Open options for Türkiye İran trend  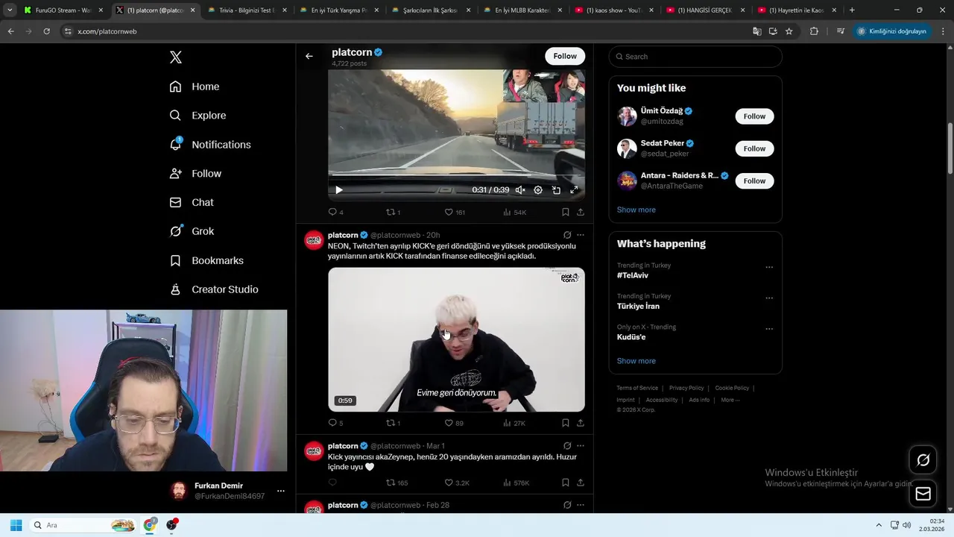[x=769, y=298]
